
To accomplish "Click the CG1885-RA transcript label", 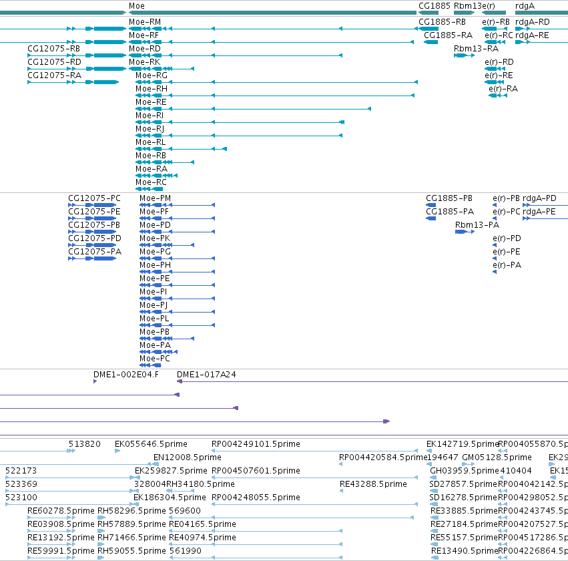I will click(x=448, y=35).
